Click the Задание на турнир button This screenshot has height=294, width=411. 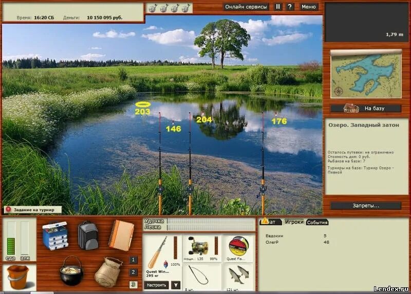(33, 210)
